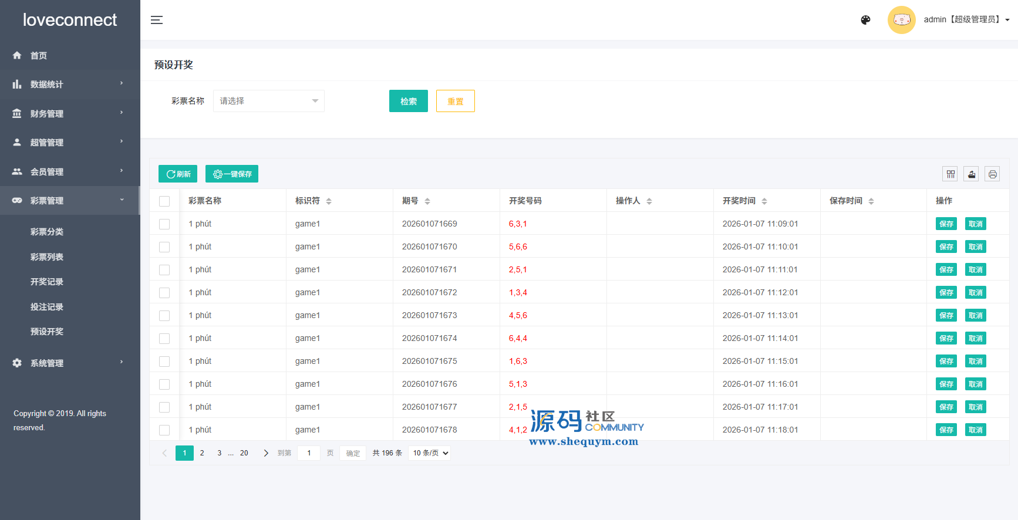This screenshot has width=1018, height=520.
Task: Open 开奖记录 in the sidebar
Action: click(47, 282)
